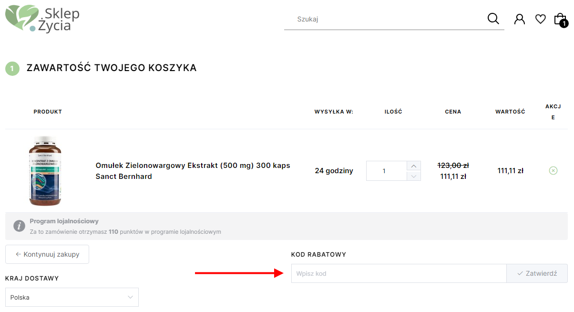
Task: Click the Program lojalnościowy heading
Action: pos(64,221)
